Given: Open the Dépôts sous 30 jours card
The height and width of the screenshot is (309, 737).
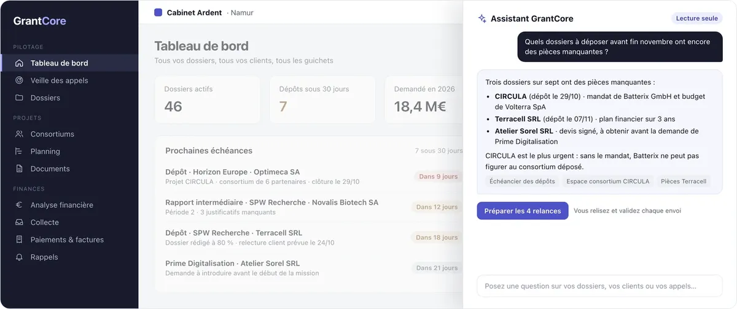Looking at the screenshot, I should coord(322,100).
